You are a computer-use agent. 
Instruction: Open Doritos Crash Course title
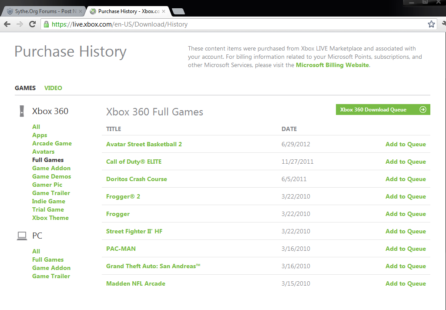137,179
